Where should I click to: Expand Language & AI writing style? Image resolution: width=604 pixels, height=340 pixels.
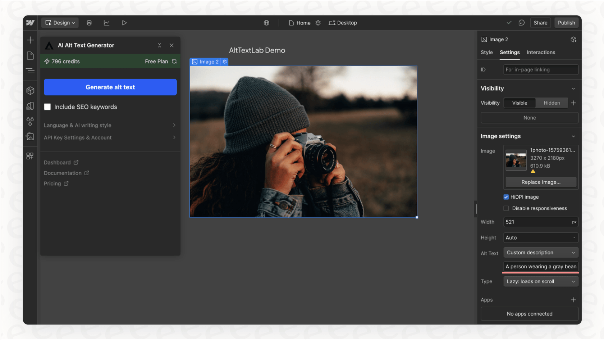[110, 125]
